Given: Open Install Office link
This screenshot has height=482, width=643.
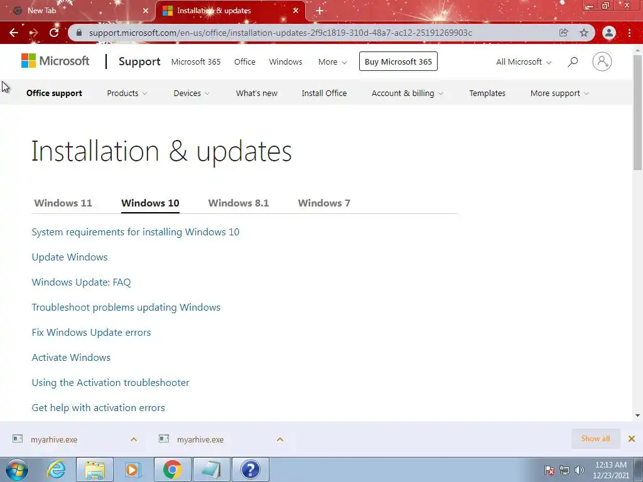Looking at the screenshot, I should tap(324, 94).
